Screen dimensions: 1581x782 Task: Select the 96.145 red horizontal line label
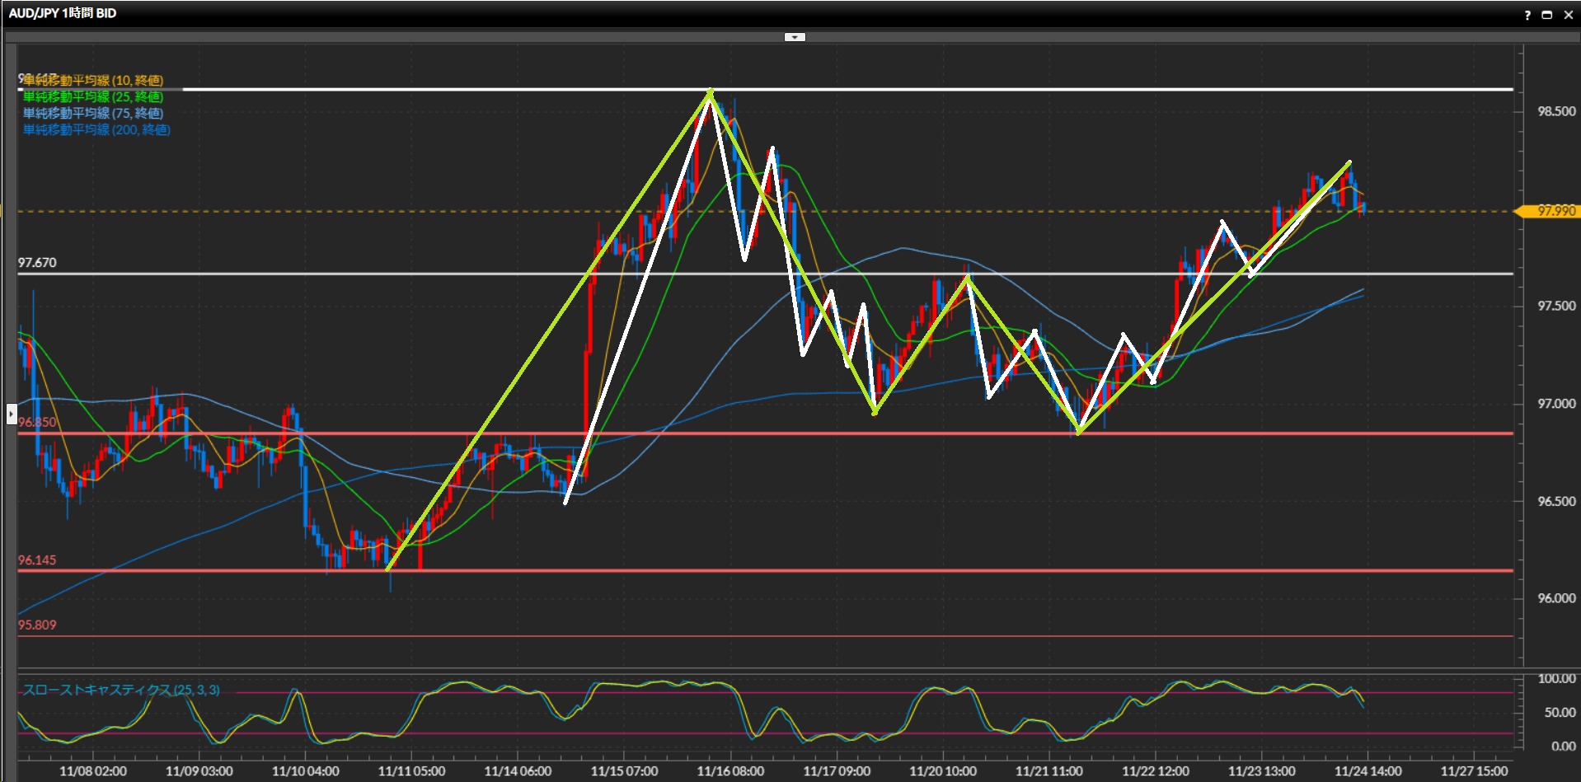37,560
